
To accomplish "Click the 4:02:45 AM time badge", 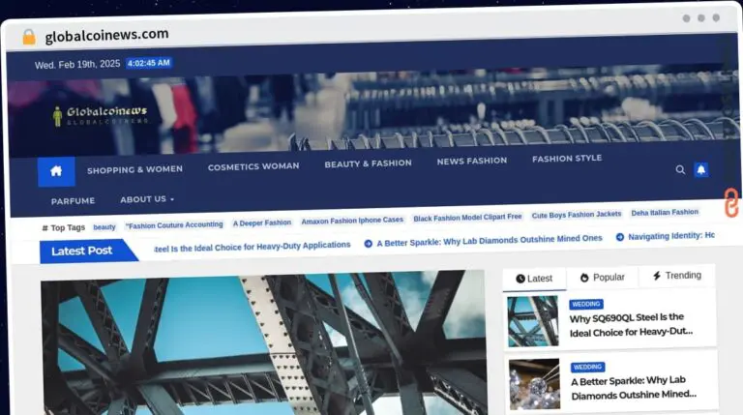I will click(x=149, y=63).
